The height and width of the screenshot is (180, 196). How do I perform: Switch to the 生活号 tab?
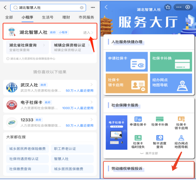point(47,17)
